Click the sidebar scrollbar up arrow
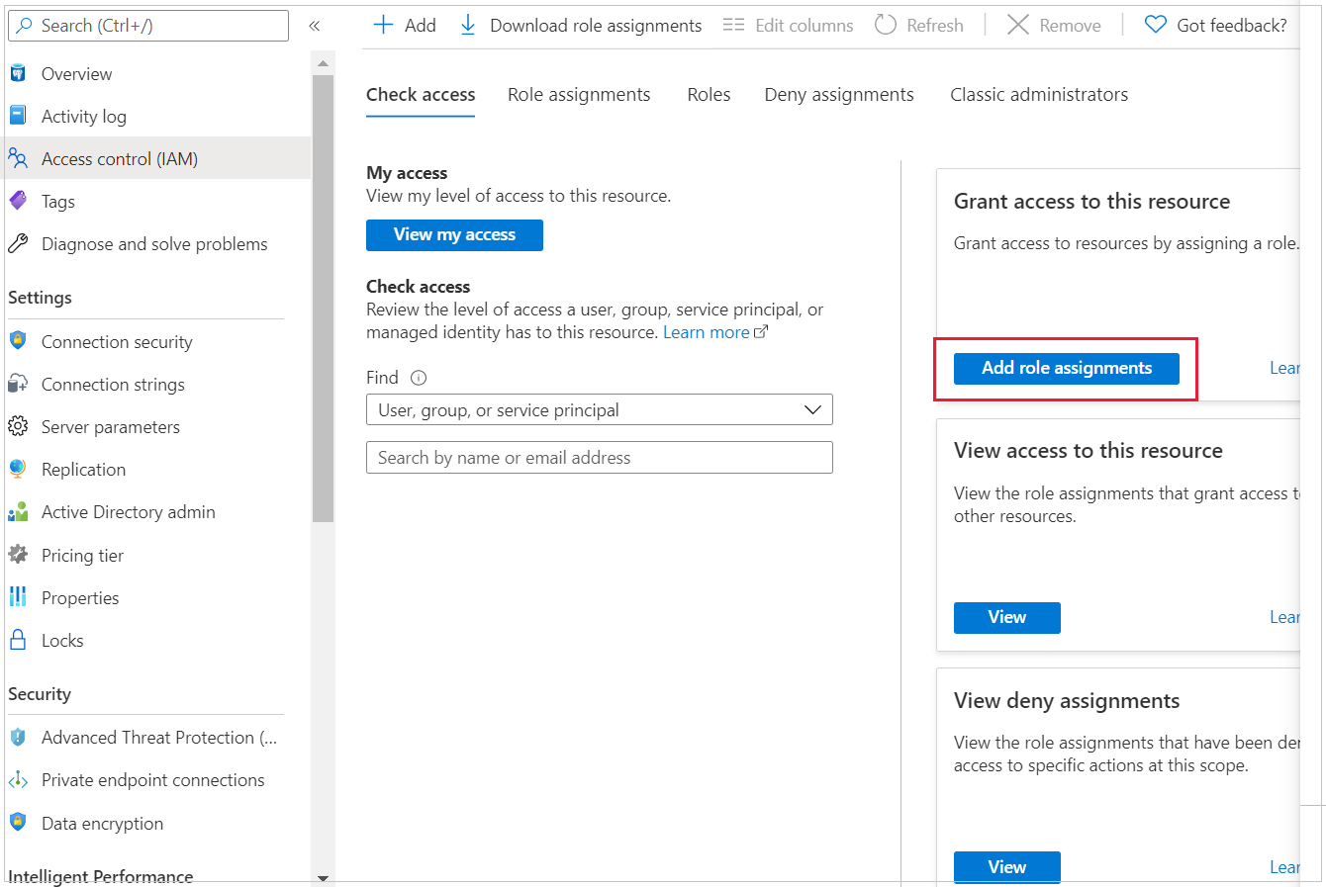1326x887 pixels. 323,64
